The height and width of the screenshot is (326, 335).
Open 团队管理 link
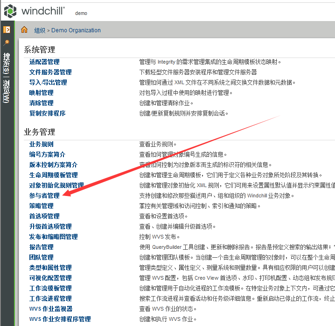[42, 257]
